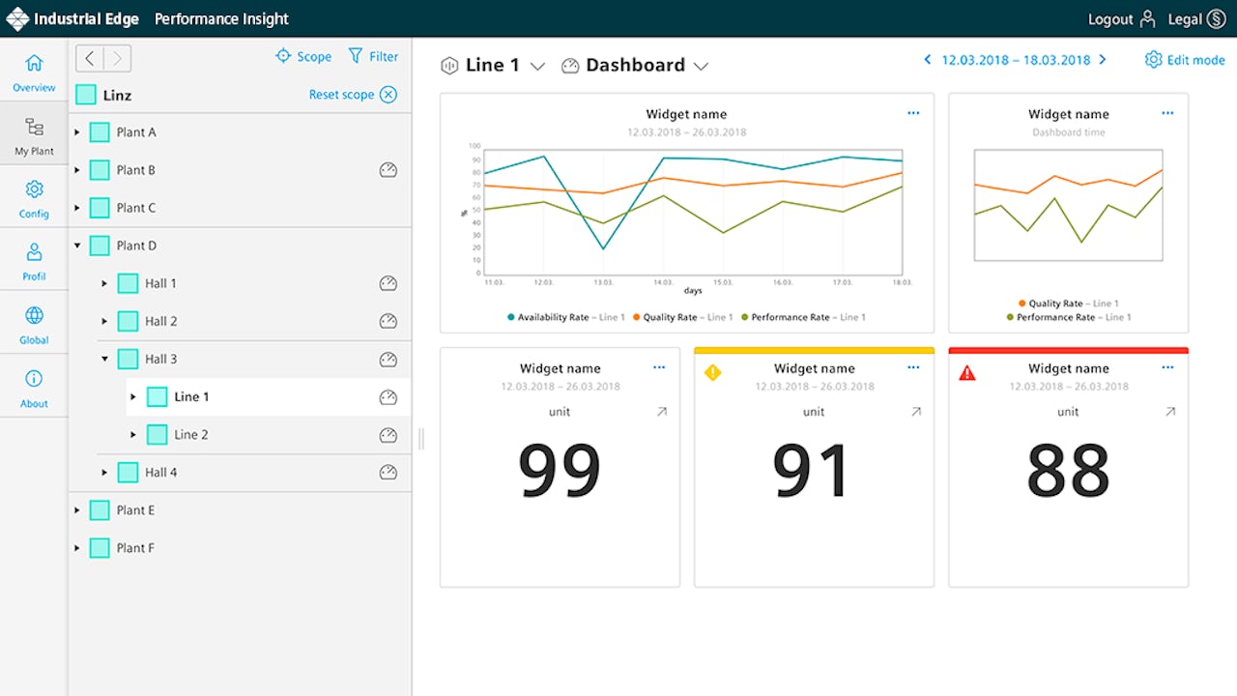Image resolution: width=1237 pixels, height=696 pixels.
Task: Open the My Plant panel
Action: 34,133
